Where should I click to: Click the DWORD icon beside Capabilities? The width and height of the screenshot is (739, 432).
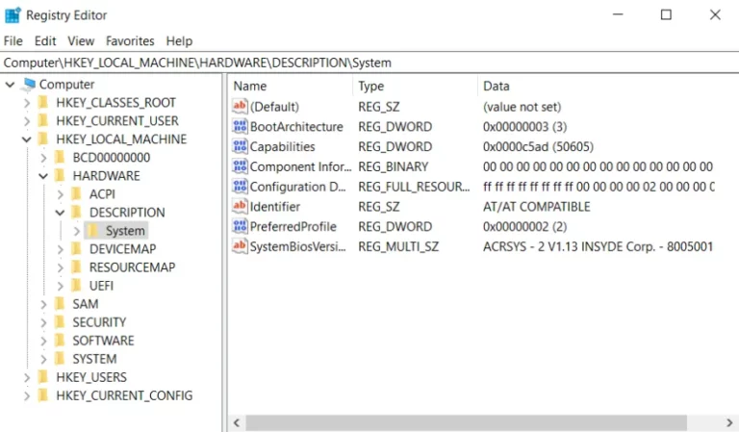(240, 146)
